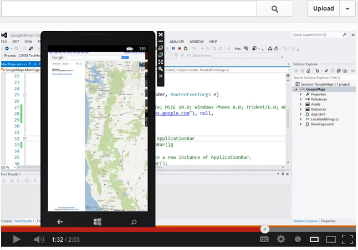Expand the References node

point(301,100)
